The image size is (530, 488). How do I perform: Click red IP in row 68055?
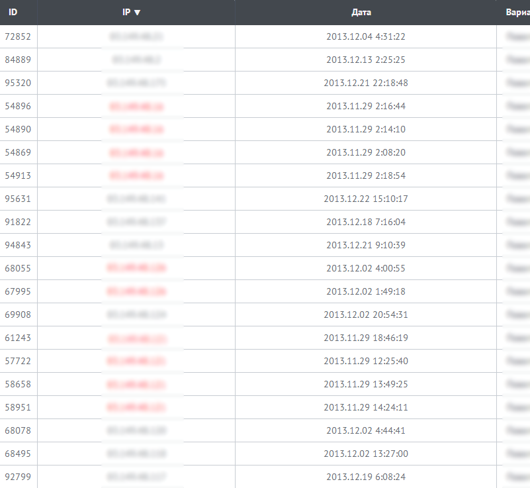click(x=136, y=268)
